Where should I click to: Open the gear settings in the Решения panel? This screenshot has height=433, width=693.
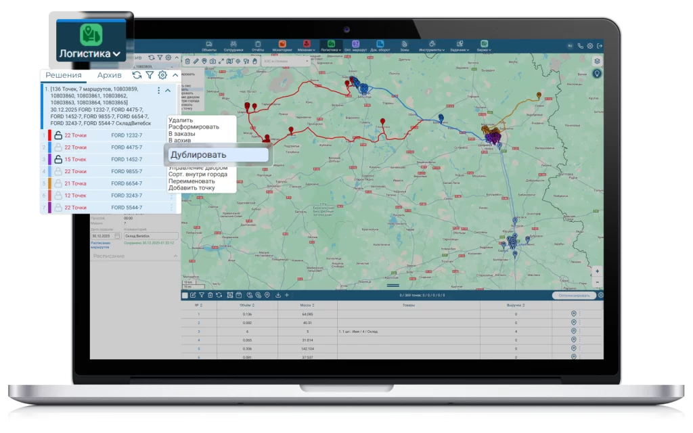point(162,76)
